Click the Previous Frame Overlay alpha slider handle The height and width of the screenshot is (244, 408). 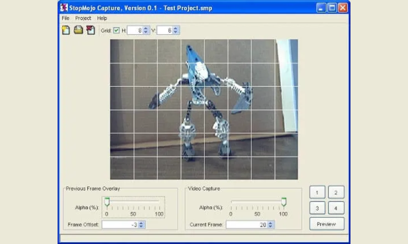107,202
